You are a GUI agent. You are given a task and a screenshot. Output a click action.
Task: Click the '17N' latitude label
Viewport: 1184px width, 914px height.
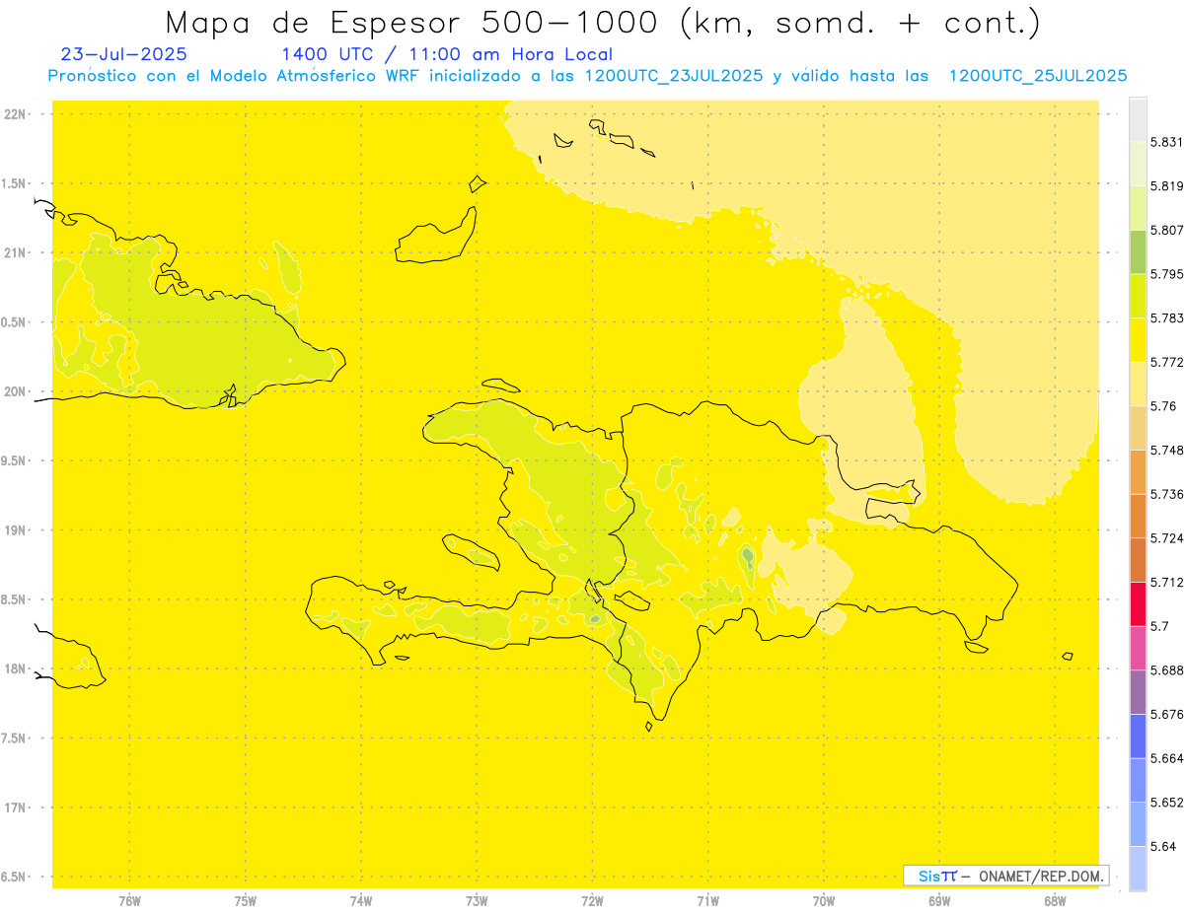click(15, 809)
